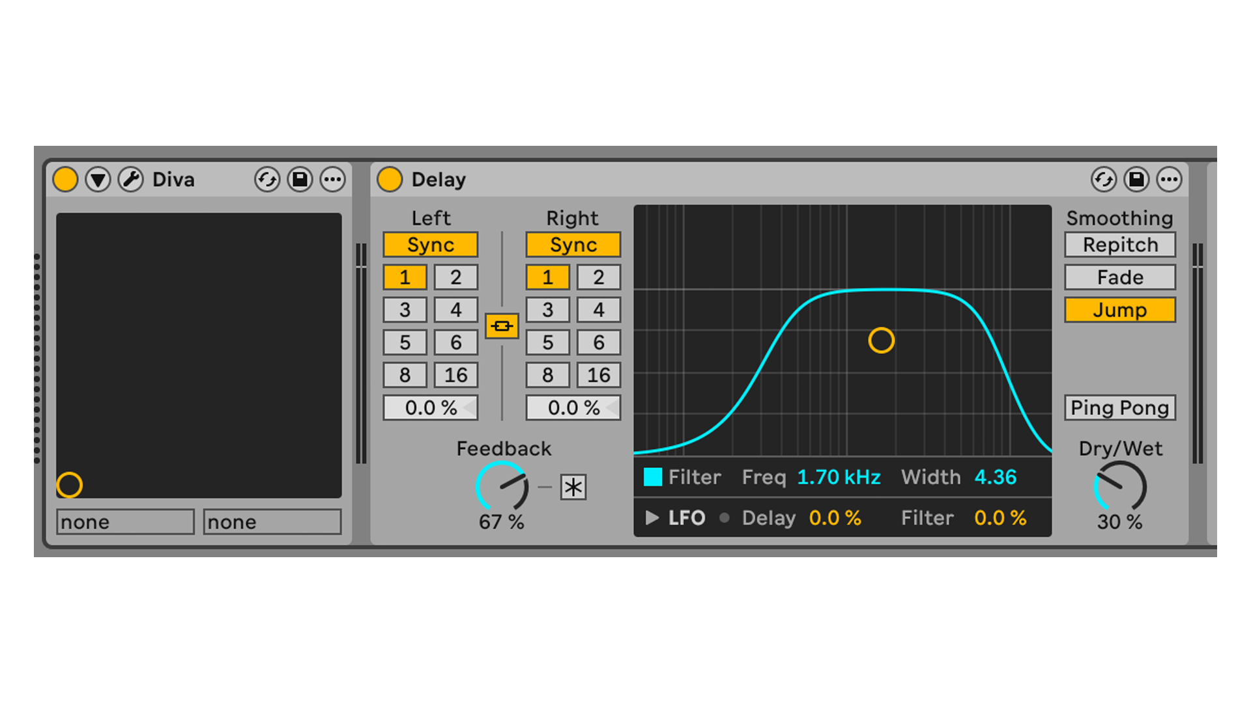Select Right delay time 3
Image resolution: width=1251 pixels, height=703 pixels.
[x=547, y=310]
